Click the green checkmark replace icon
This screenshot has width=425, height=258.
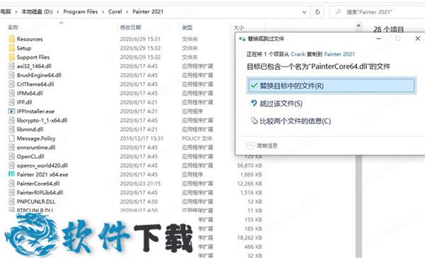(x=254, y=86)
